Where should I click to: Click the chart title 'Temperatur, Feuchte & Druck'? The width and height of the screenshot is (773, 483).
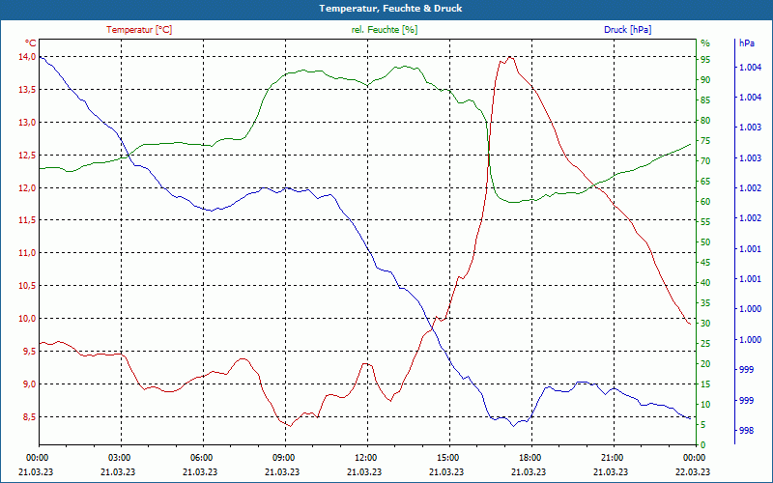tap(390, 9)
